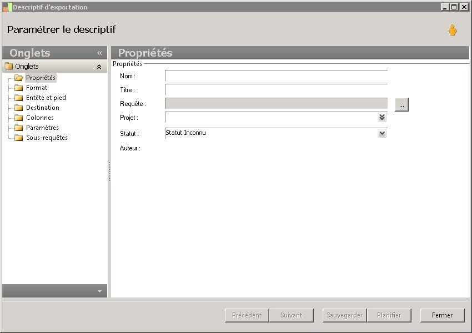Open the Entête et pied section
The width and height of the screenshot is (472, 333).
[46, 98]
